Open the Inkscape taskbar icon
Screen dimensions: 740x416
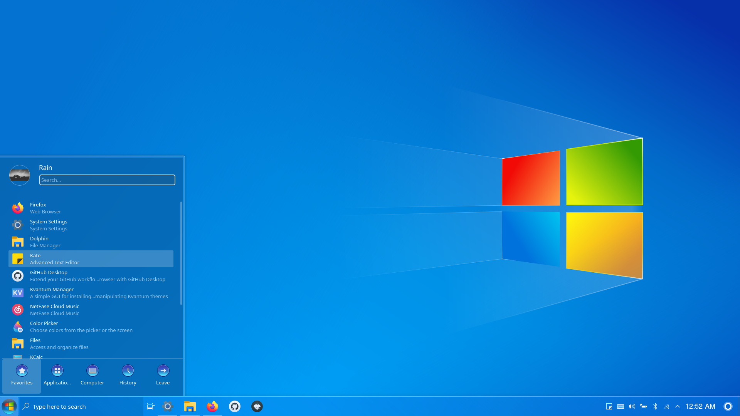[x=257, y=406]
